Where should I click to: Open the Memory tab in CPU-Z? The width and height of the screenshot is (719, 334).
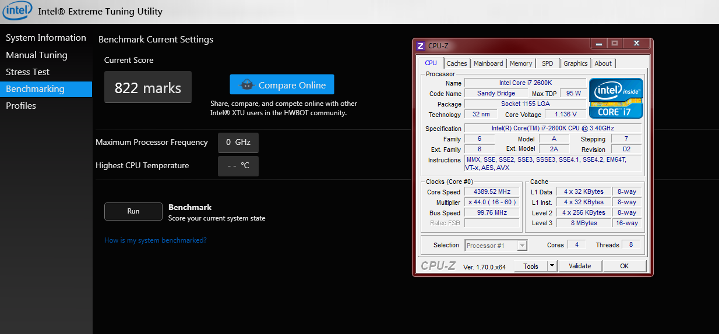coord(521,63)
